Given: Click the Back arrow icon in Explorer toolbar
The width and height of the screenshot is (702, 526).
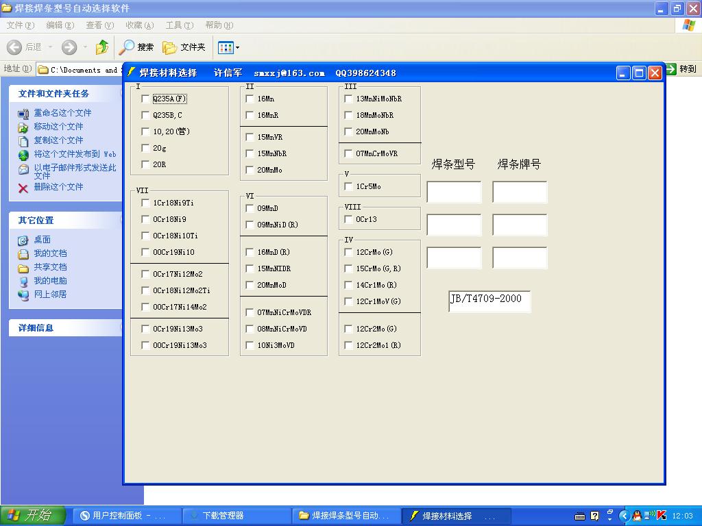Looking at the screenshot, I should (14, 47).
